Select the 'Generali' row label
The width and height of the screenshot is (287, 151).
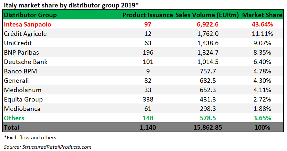pos(16,81)
